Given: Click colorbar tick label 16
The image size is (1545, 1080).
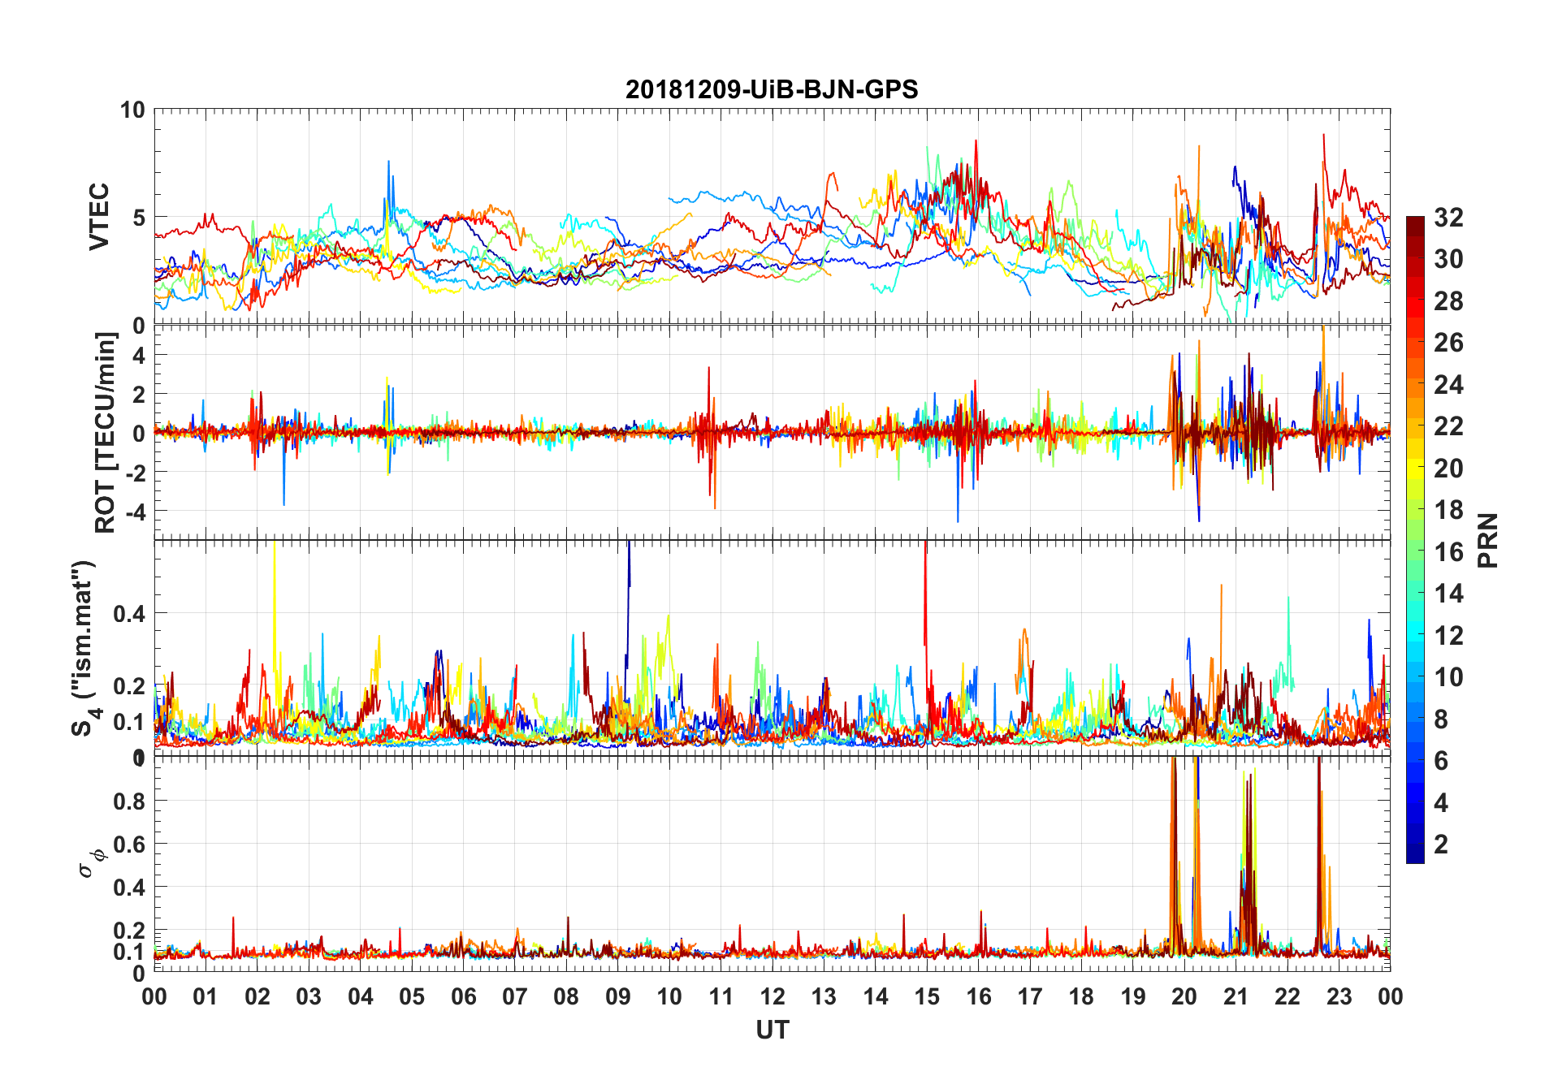Looking at the screenshot, I should [1448, 552].
